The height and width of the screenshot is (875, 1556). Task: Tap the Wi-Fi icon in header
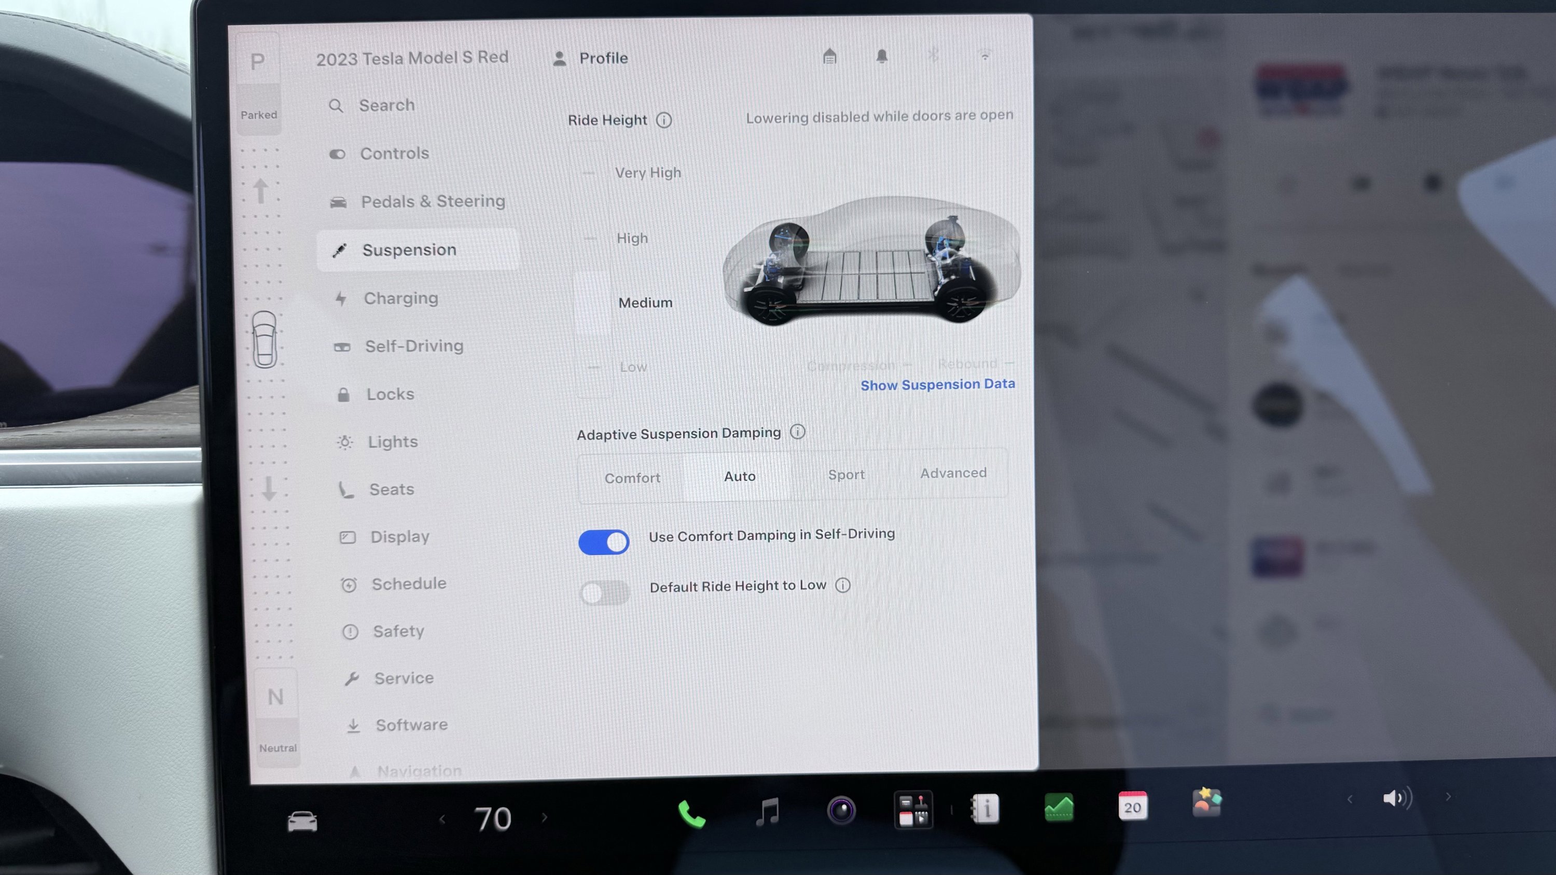pyautogui.click(x=985, y=55)
